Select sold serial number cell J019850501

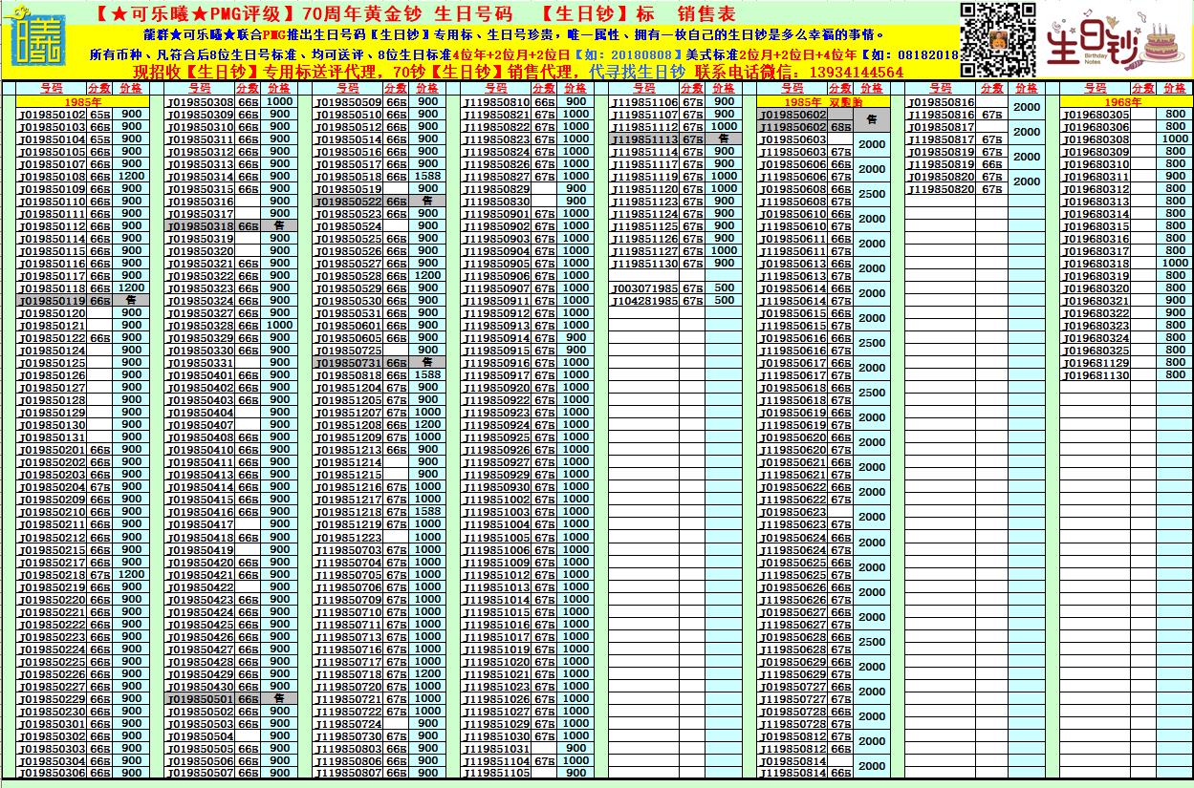coord(201,698)
